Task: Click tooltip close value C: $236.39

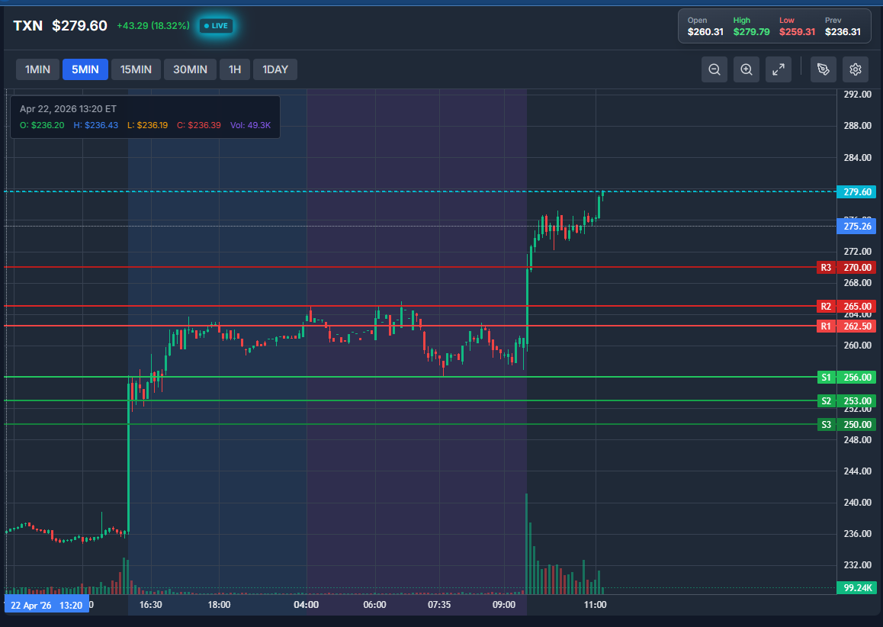Action: click(x=199, y=125)
